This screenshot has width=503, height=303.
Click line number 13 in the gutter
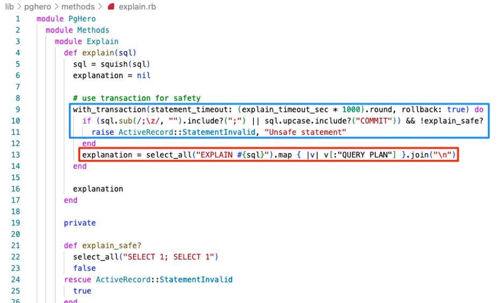[16, 155]
